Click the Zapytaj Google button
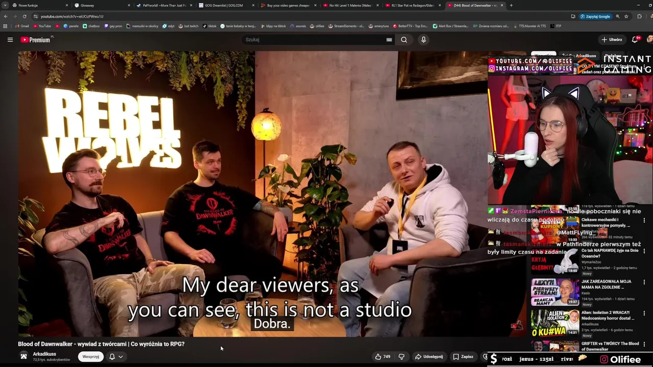 coord(595,16)
